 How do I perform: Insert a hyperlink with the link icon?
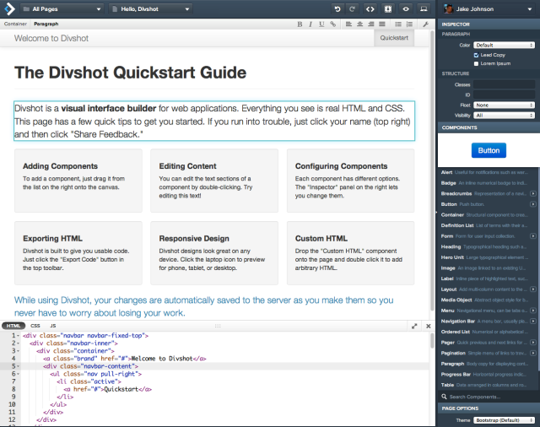[332, 24]
